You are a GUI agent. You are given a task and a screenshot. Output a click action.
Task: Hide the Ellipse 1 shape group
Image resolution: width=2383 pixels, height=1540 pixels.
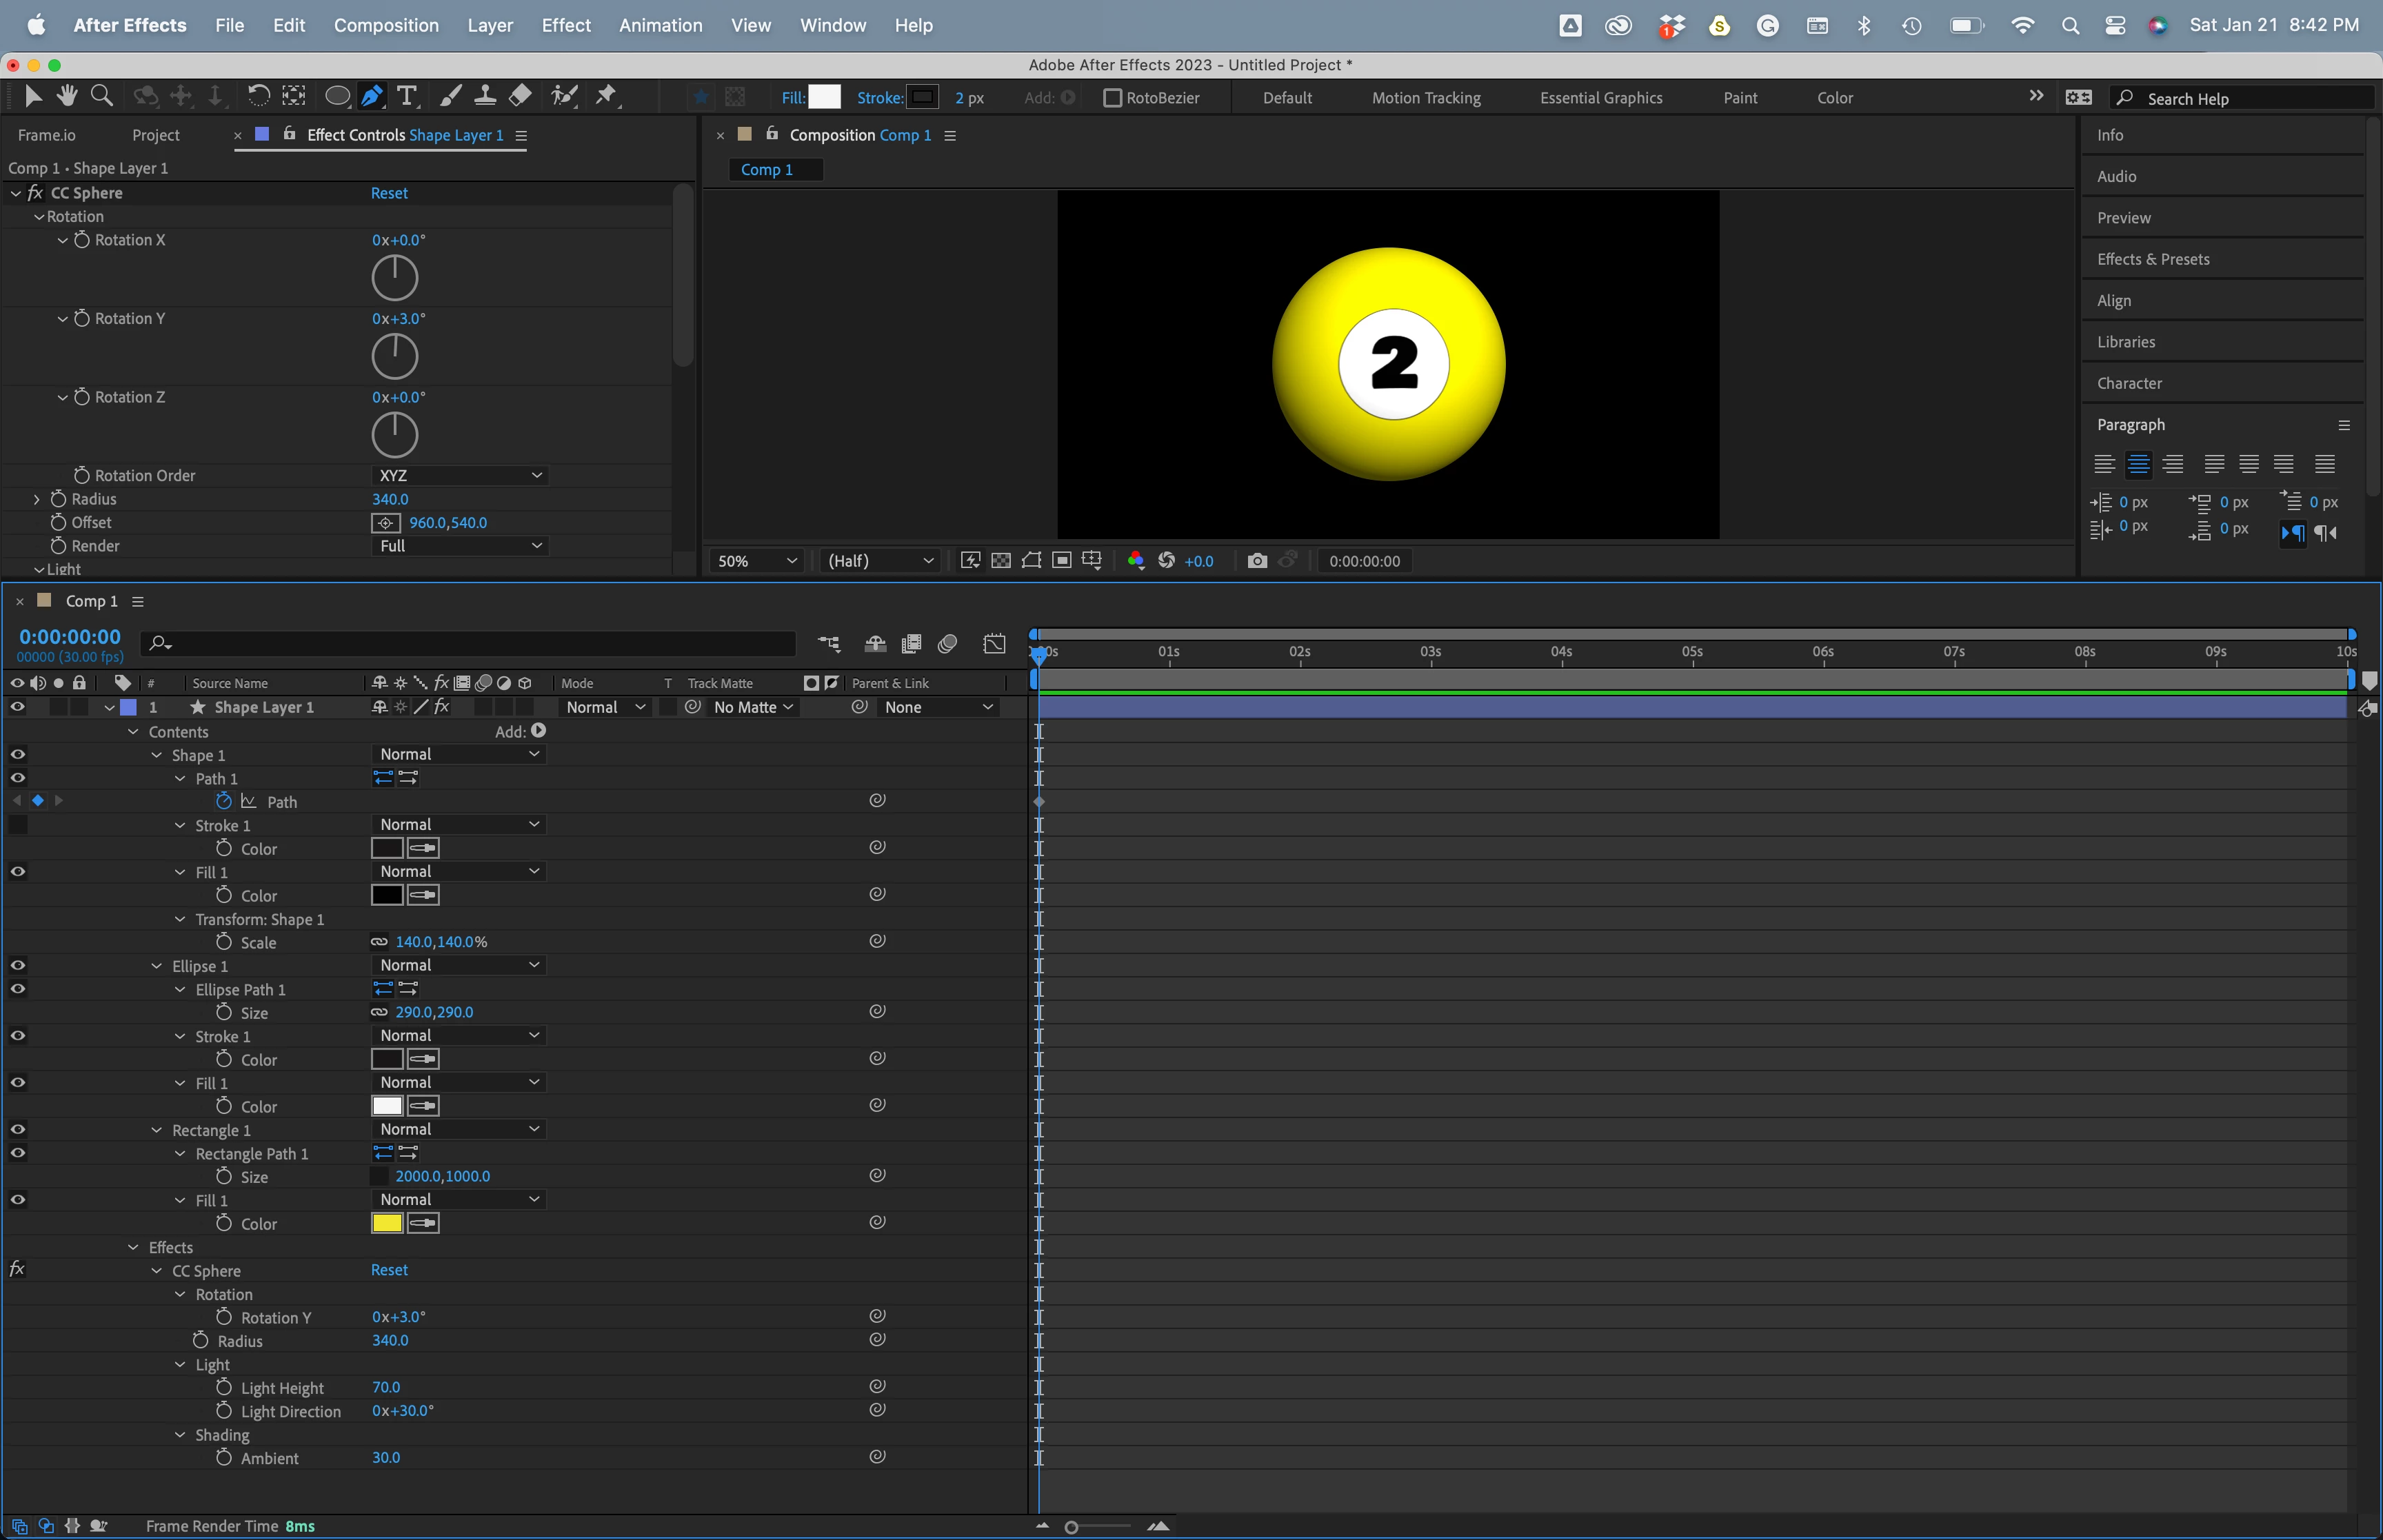(18, 966)
